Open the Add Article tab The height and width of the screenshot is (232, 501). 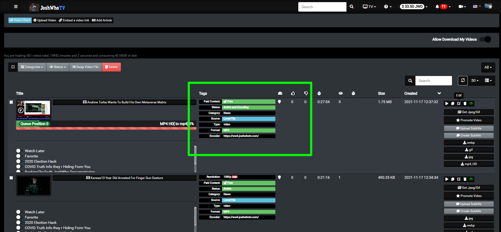(x=102, y=20)
